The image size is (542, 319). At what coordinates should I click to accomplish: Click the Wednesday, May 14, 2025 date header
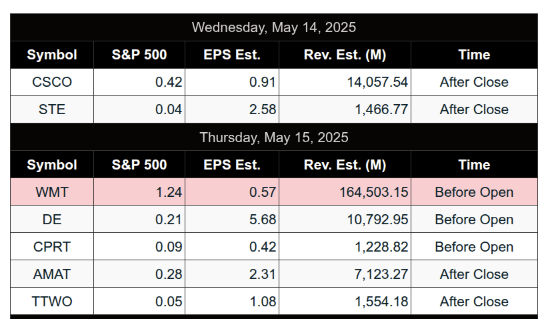point(273,27)
